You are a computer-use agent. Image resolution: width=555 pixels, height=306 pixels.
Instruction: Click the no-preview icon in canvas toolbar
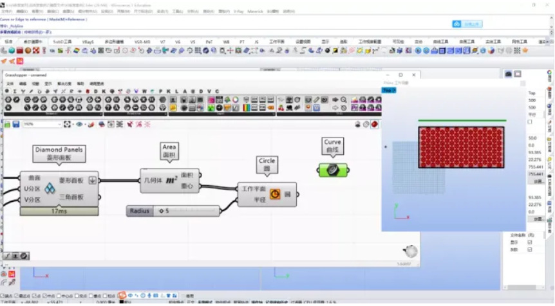click(x=358, y=124)
